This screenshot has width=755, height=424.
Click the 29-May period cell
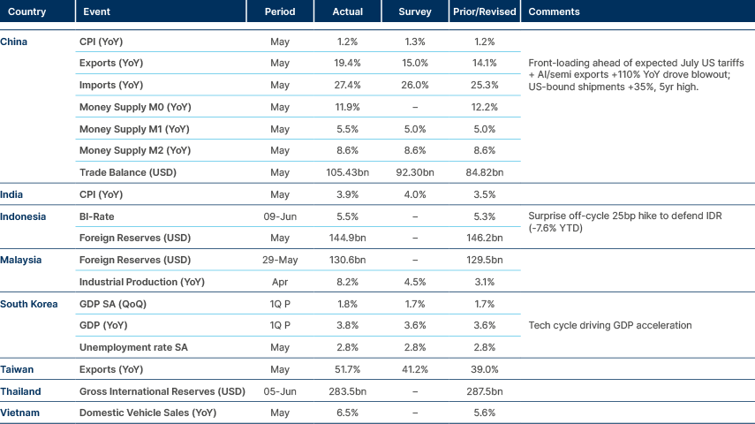click(280, 260)
